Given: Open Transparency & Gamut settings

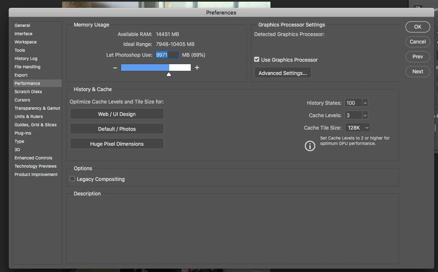Looking at the screenshot, I should [37, 108].
